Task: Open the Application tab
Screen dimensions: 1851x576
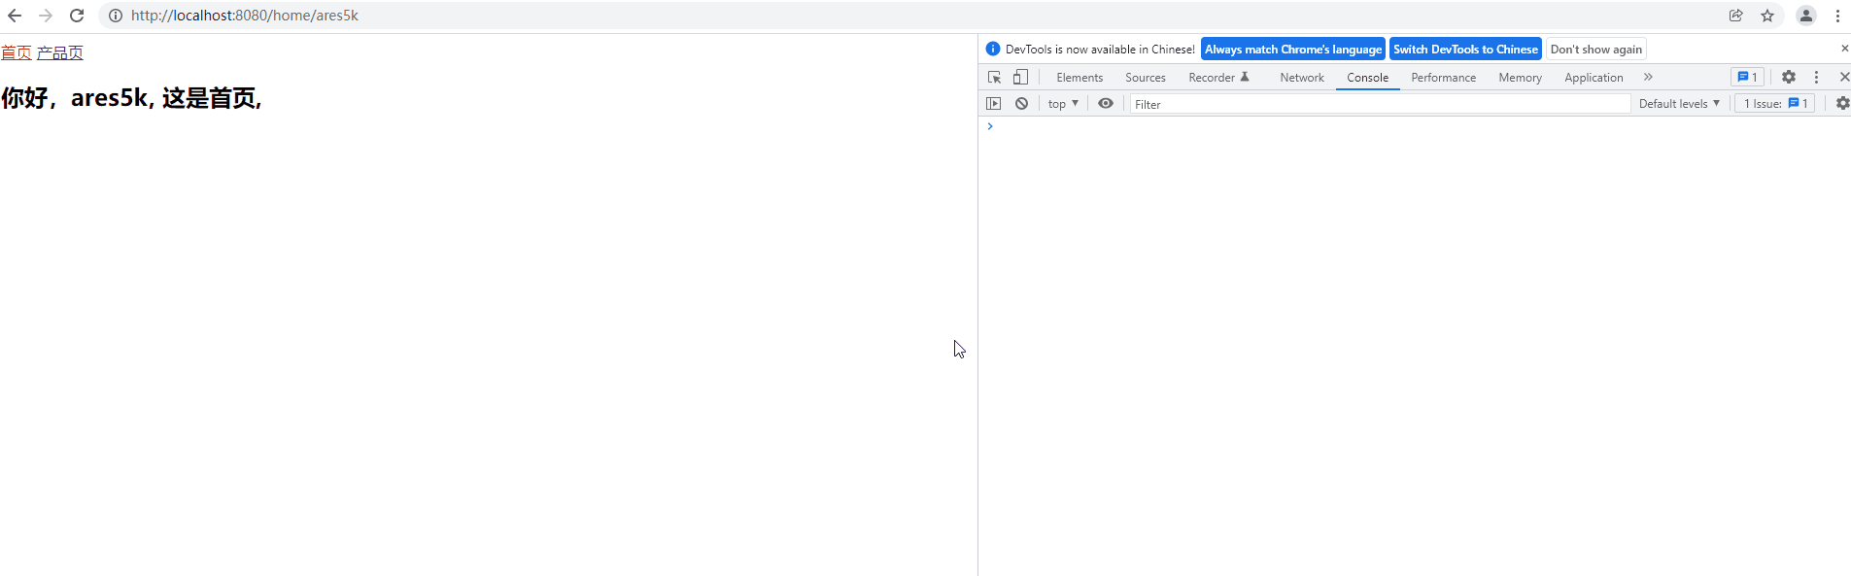Action: tap(1594, 78)
